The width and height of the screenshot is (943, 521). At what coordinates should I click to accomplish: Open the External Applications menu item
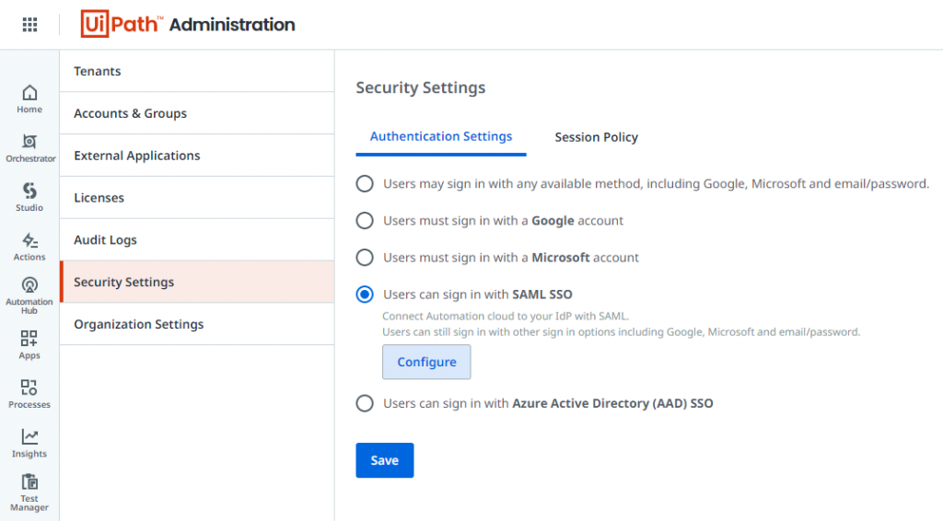tap(197, 155)
